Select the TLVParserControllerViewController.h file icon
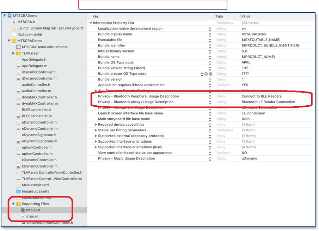The height and width of the screenshot is (231, 319). [x=18, y=173]
